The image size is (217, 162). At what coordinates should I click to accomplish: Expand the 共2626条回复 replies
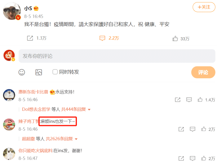(62, 139)
